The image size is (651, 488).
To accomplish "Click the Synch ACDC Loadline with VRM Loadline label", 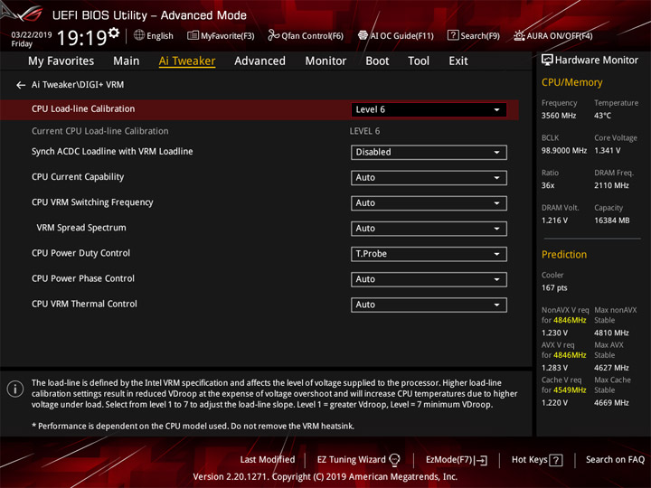I will coord(112,152).
